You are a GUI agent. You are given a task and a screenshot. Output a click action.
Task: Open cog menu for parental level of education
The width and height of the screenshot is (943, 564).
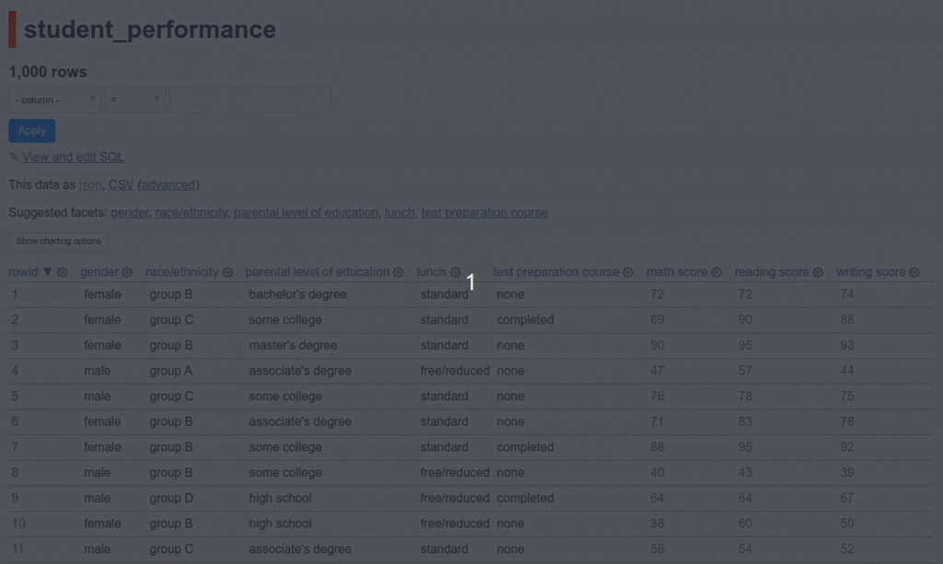[x=398, y=272]
